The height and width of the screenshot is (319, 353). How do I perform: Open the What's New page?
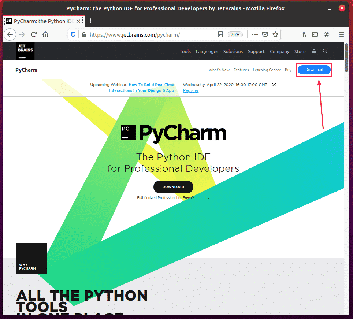tap(219, 70)
